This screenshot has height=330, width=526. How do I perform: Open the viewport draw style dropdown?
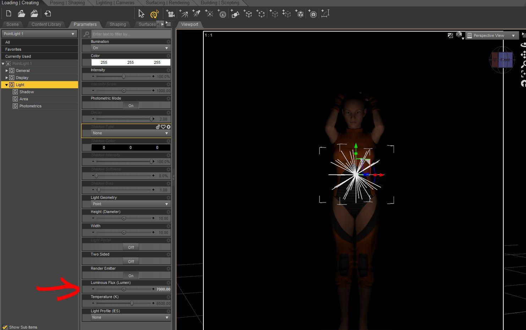(x=460, y=35)
